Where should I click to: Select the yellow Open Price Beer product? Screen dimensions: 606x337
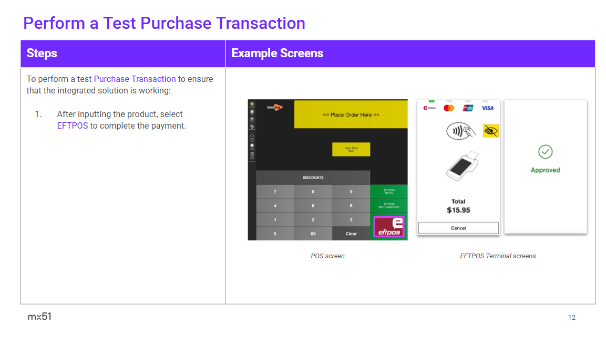coord(351,149)
